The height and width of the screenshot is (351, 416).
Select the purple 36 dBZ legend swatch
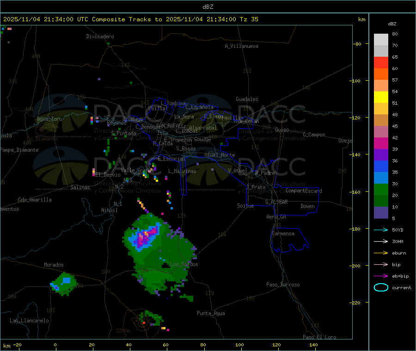tap(381, 155)
